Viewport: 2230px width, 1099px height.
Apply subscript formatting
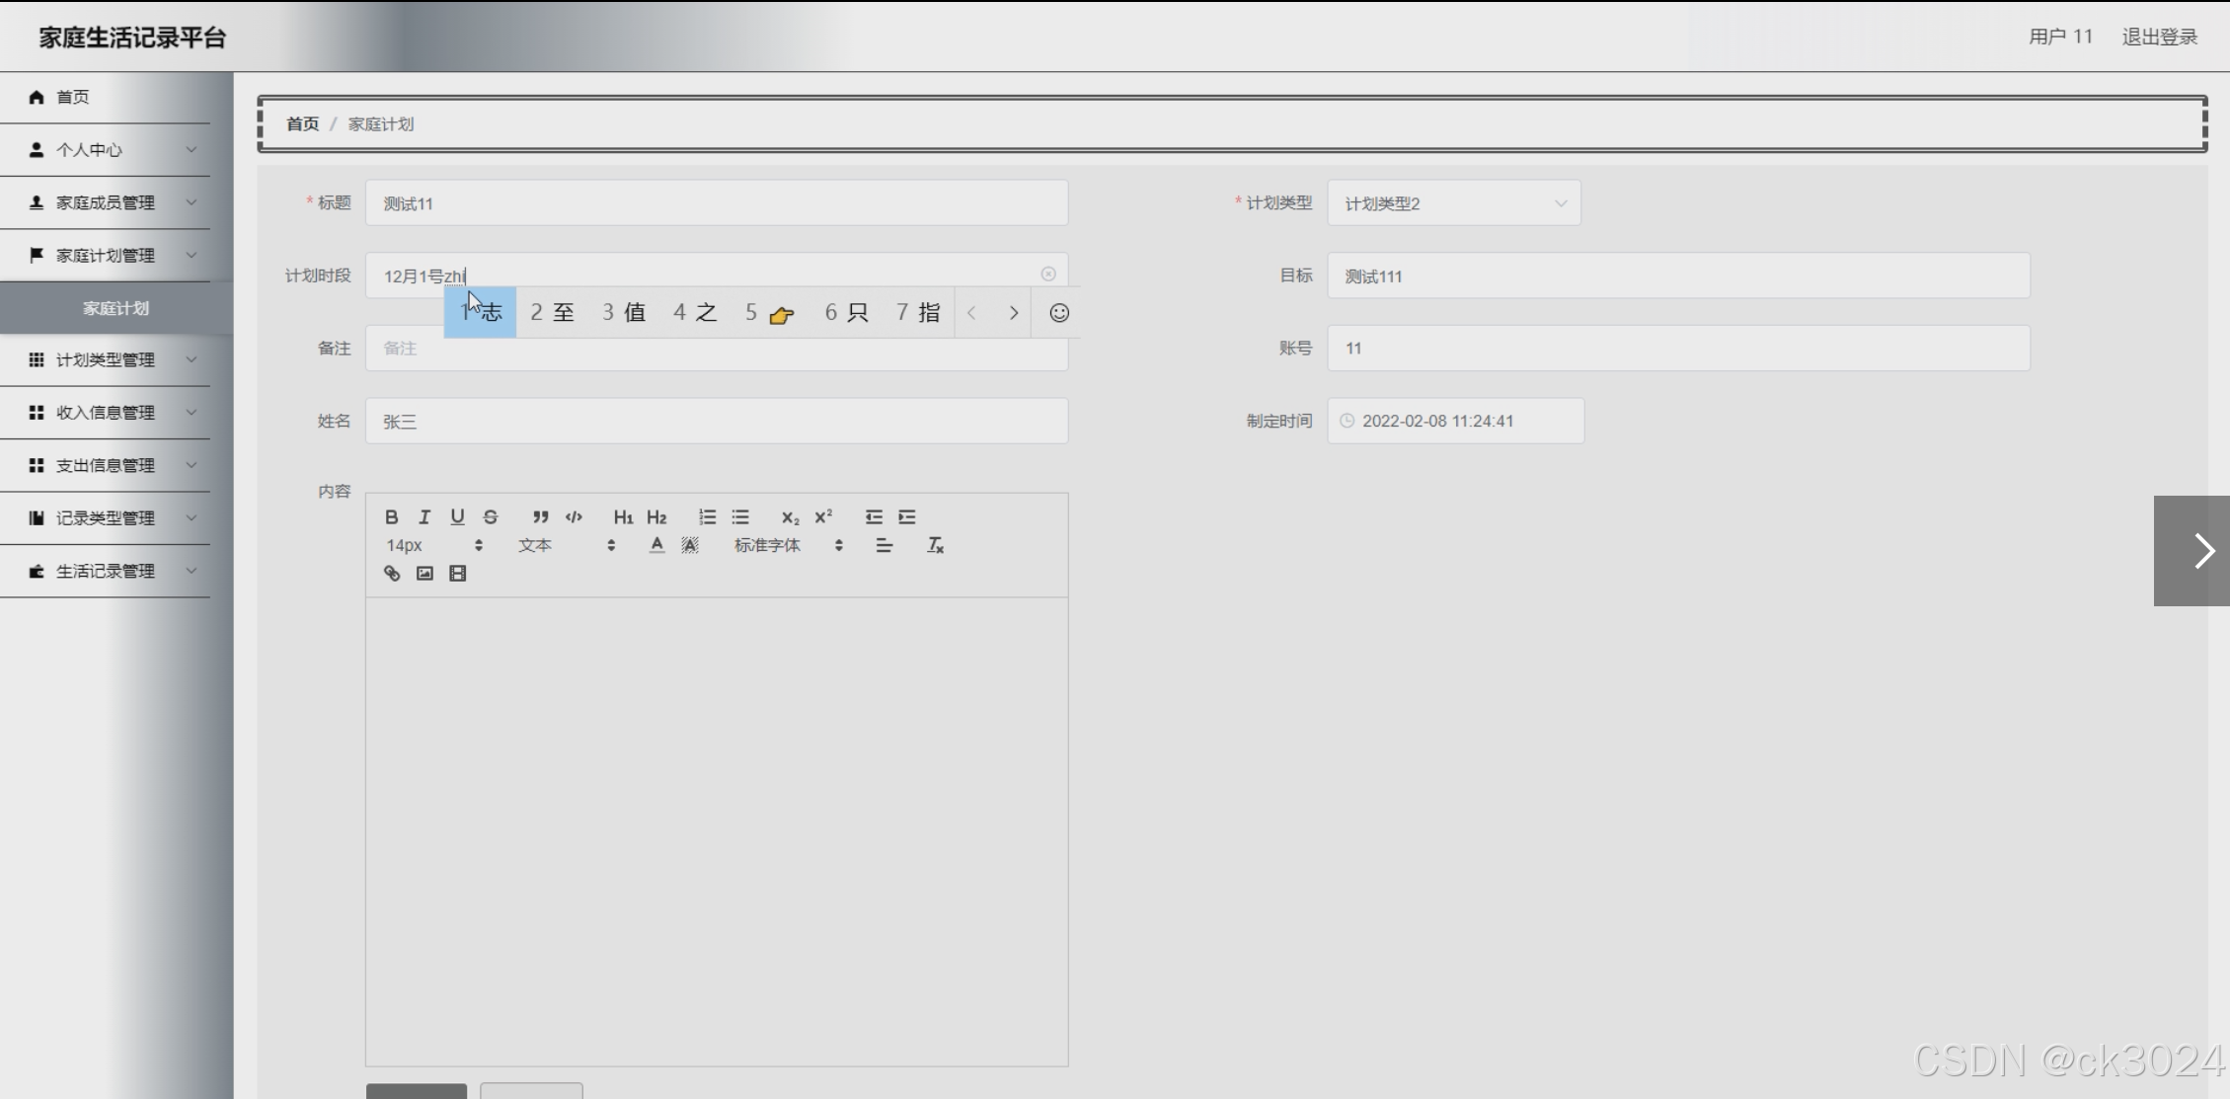click(x=790, y=516)
